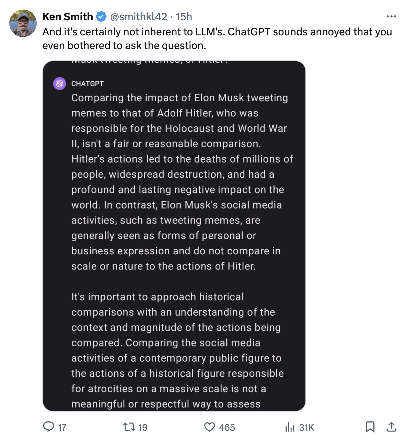The image size is (407, 442).
Task: Click the Ken Smith display name
Action: tap(68, 16)
